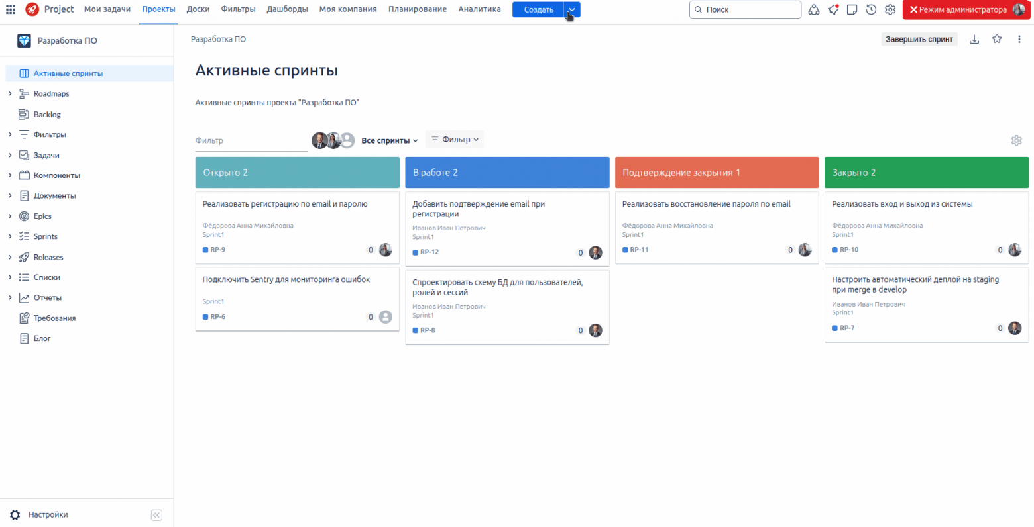Click the Завершить спринт button
Screen dimensions: 1034x527
coord(919,39)
